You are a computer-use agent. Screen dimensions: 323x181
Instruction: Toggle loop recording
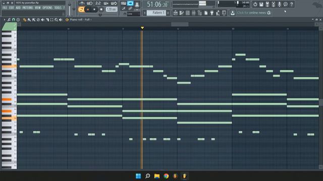(114, 4)
